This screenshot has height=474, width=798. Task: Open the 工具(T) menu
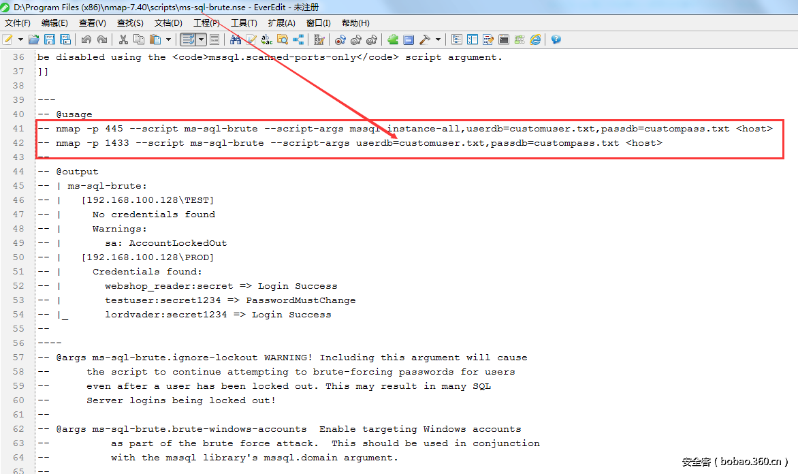point(244,23)
